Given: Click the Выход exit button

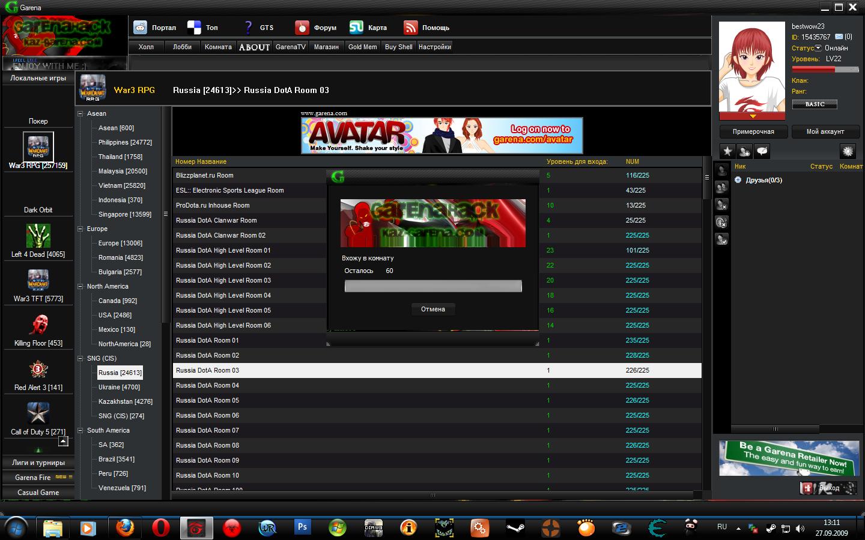Looking at the screenshot, I should pyautogui.click(x=828, y=488).
